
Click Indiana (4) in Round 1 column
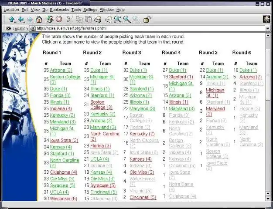point(61,109)
